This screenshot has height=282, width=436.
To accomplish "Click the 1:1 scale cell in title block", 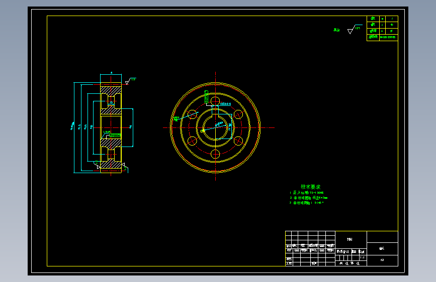I will click(362, 257).
